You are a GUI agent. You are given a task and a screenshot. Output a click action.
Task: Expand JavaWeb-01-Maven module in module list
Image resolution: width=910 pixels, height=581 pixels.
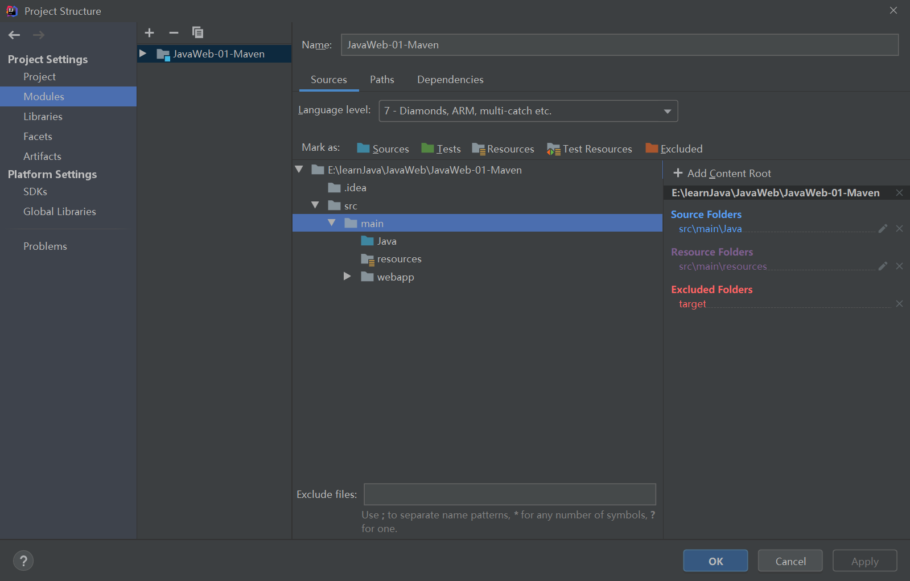pos(143,53)
